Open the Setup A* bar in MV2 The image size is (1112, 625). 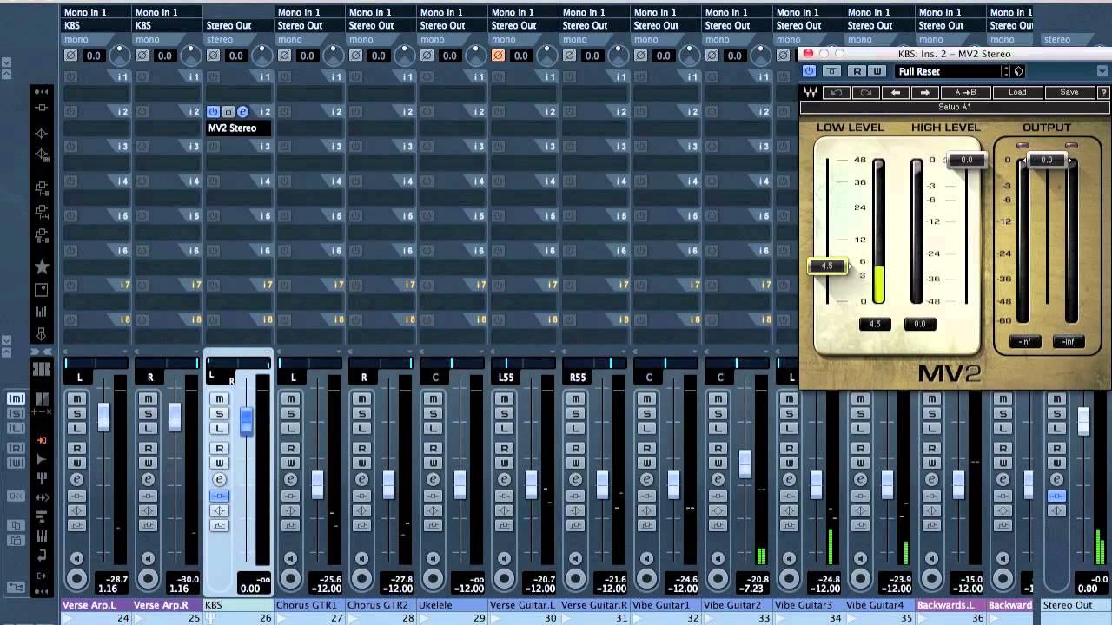coord(955,108)
